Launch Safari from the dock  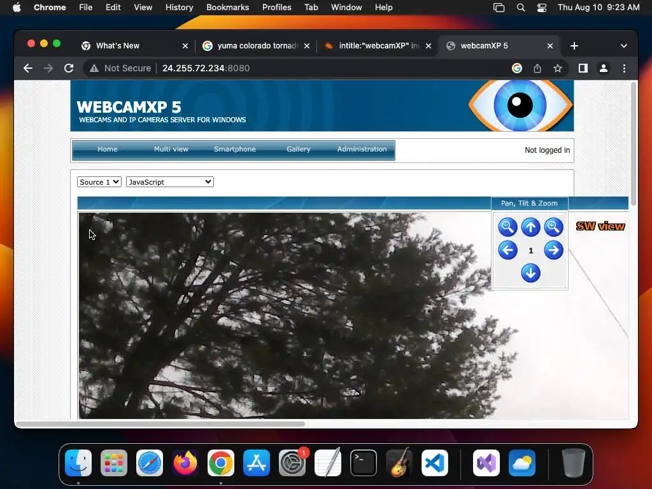point(150,463)
